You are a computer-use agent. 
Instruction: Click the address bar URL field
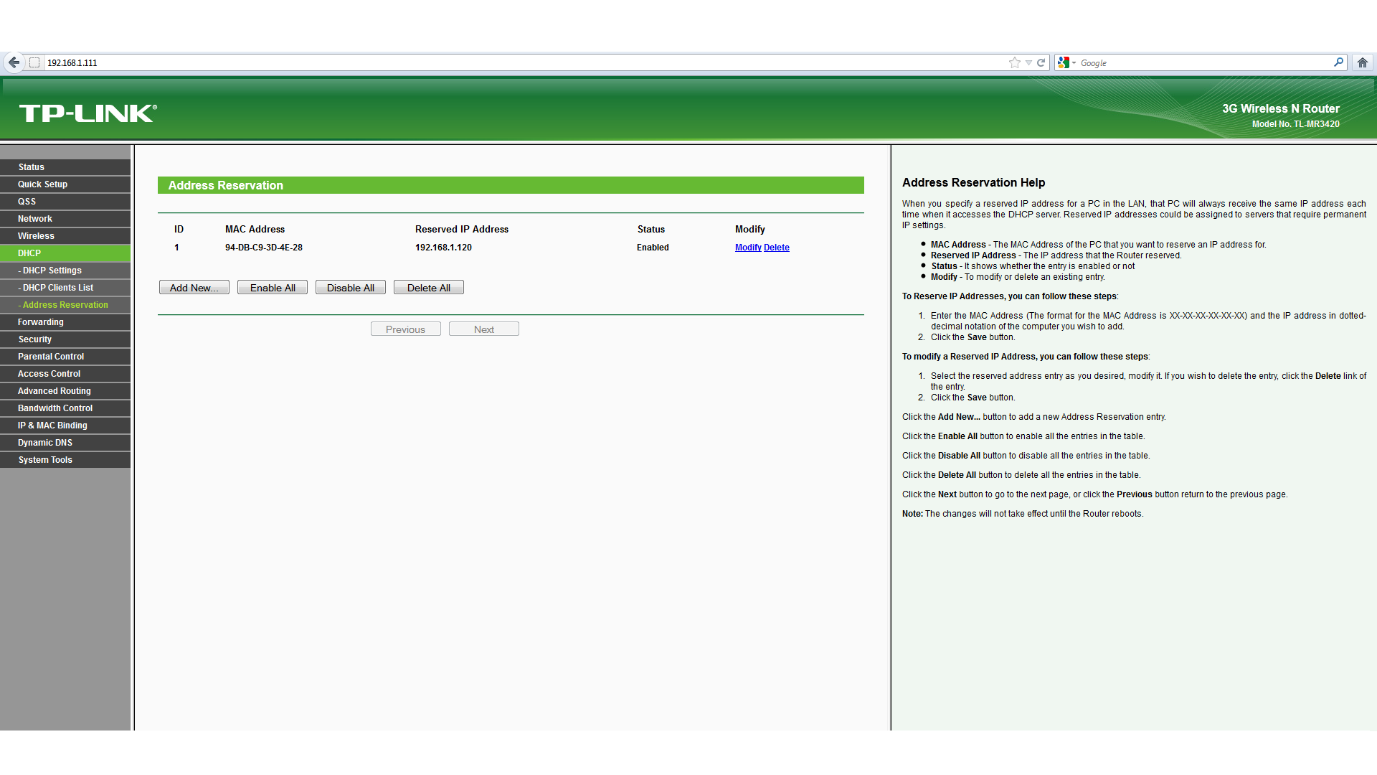point(502,62)
